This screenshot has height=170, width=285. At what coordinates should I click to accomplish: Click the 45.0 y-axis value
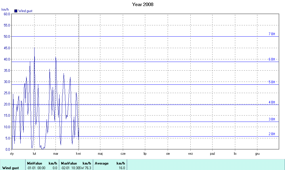click(7, 48)
